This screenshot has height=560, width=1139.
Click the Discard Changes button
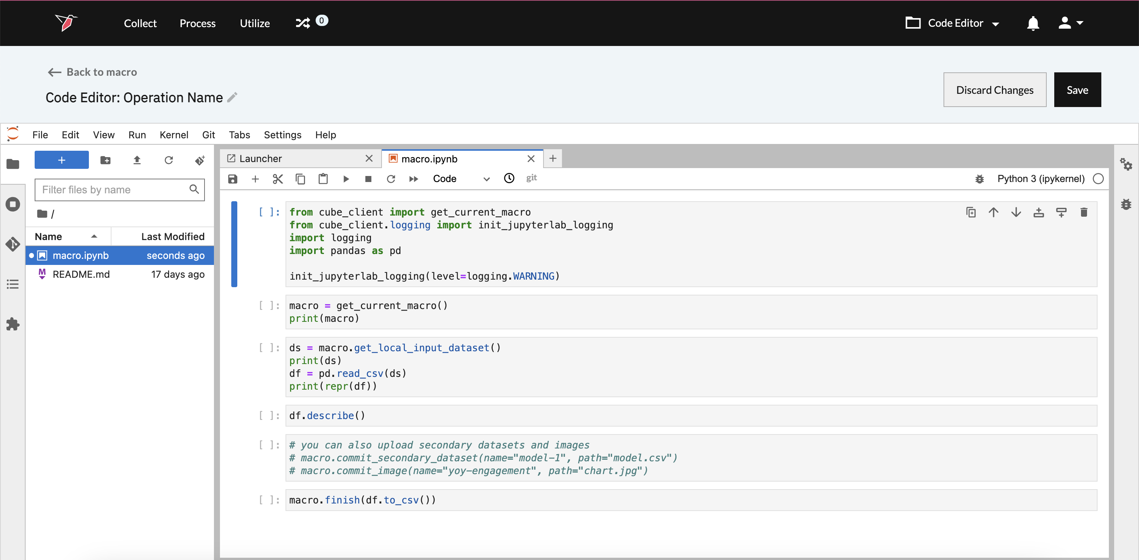coord(994,90)
